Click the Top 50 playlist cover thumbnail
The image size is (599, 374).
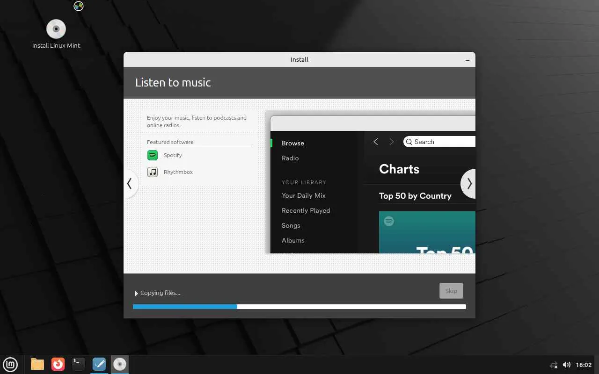[x=427, y=232]
